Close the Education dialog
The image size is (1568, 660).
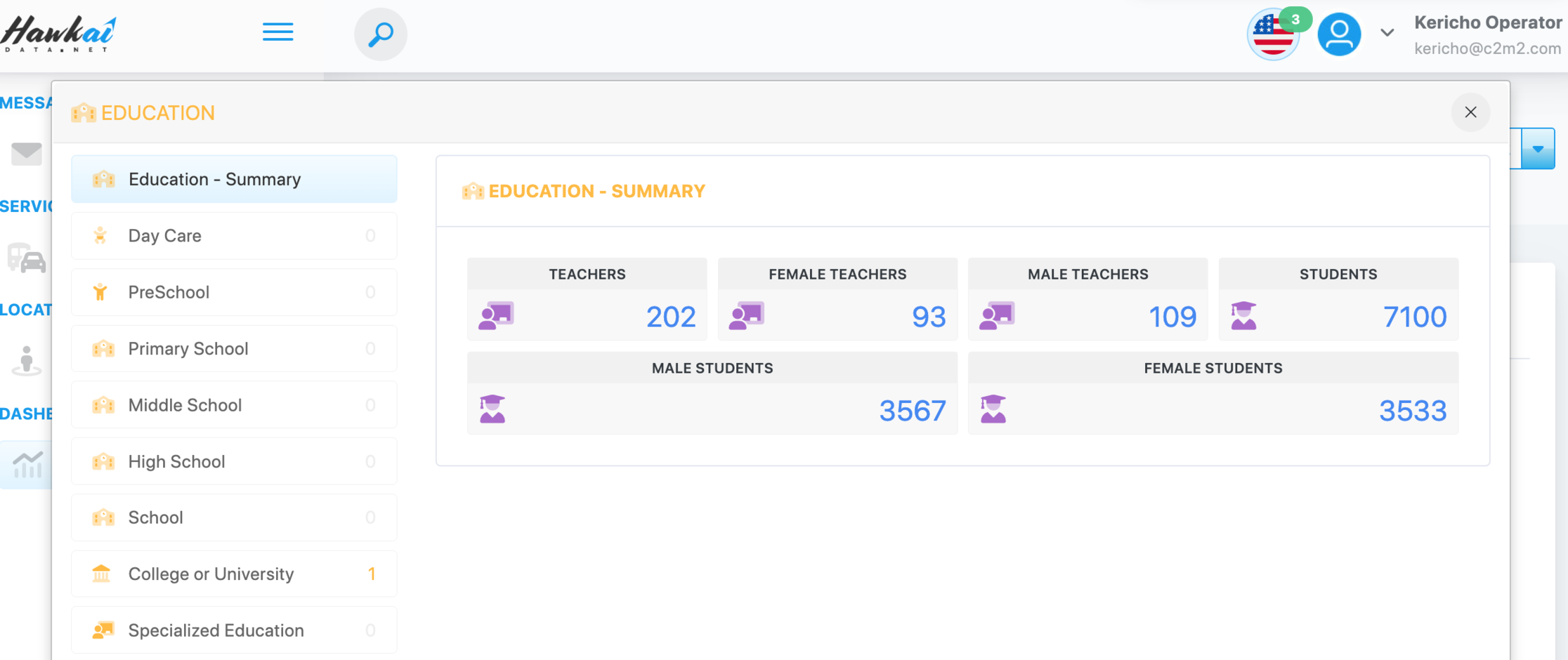(x=1470, y=112)
